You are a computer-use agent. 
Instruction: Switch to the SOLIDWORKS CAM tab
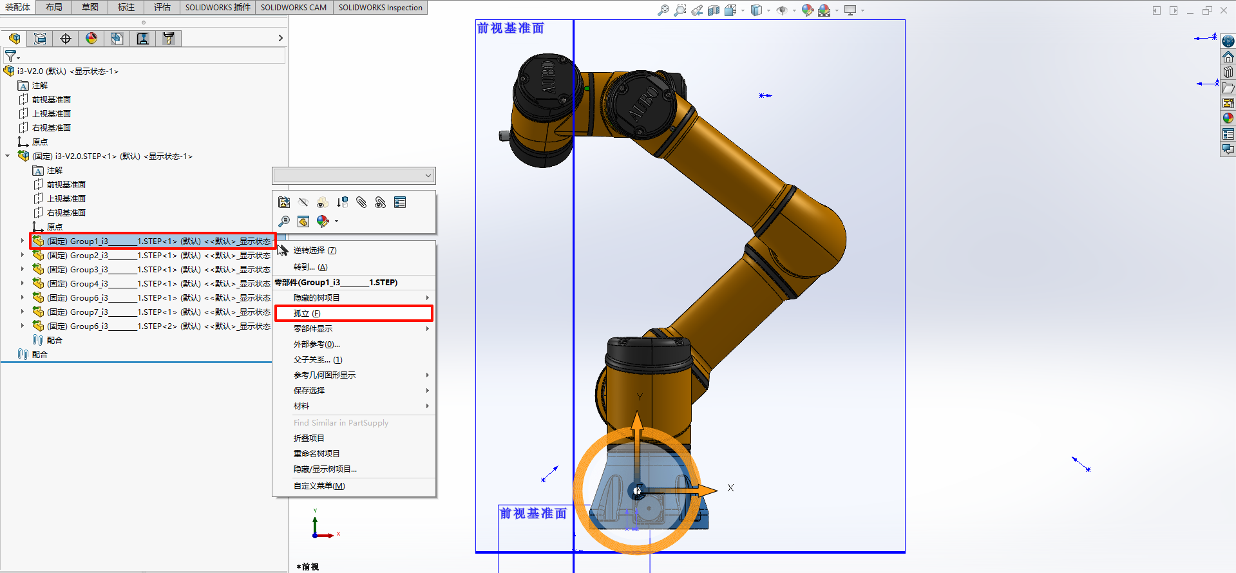pyautogui.click(x=294, y=7)
